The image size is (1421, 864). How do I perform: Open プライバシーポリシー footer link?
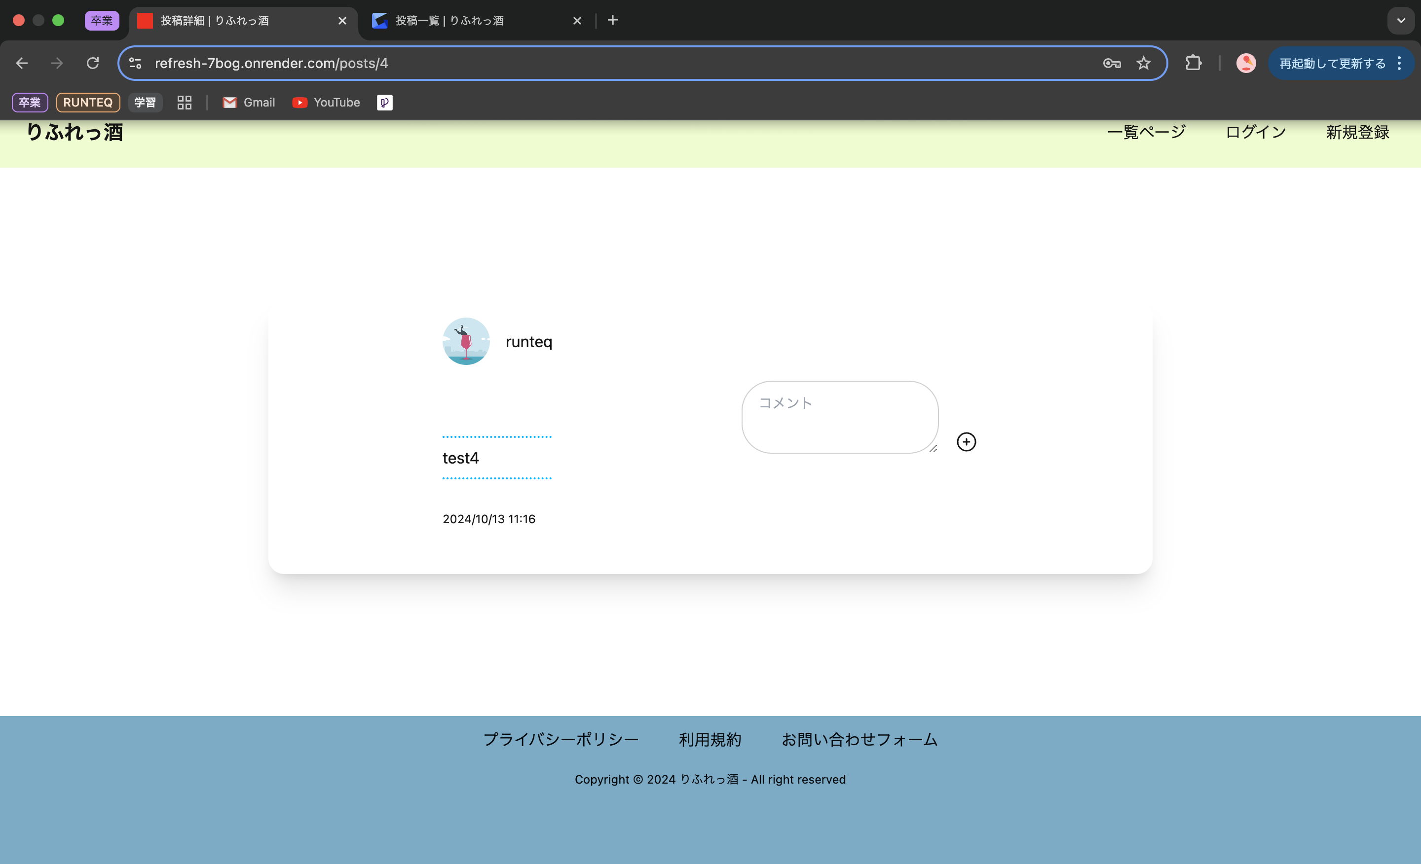[x=561, y=739]
